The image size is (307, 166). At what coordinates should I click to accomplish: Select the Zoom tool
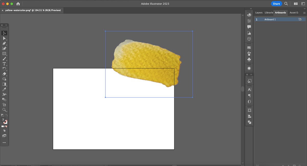(4, 110)
